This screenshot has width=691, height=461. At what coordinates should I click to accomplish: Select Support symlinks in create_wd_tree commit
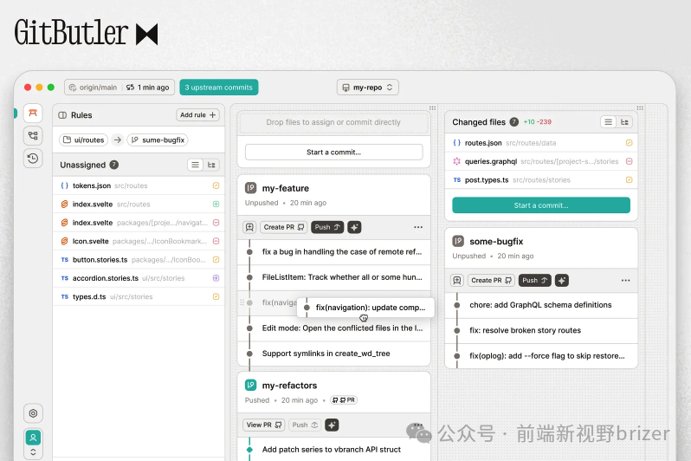[333, 354]
